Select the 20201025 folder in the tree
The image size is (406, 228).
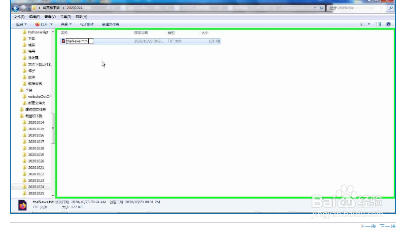[36, 194]
